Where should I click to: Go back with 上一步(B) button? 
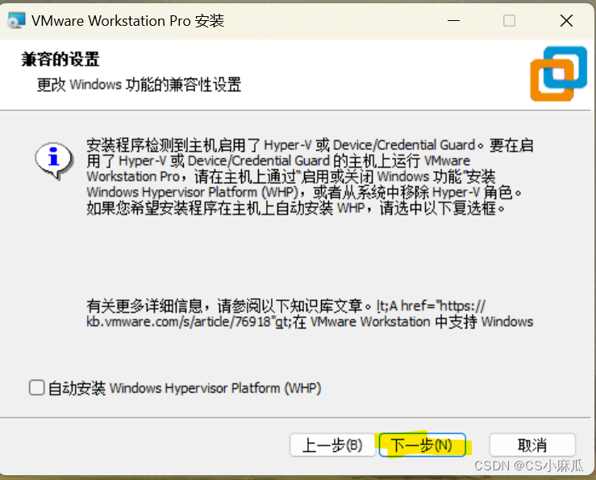pyautogui.click(x=332, y=445)
